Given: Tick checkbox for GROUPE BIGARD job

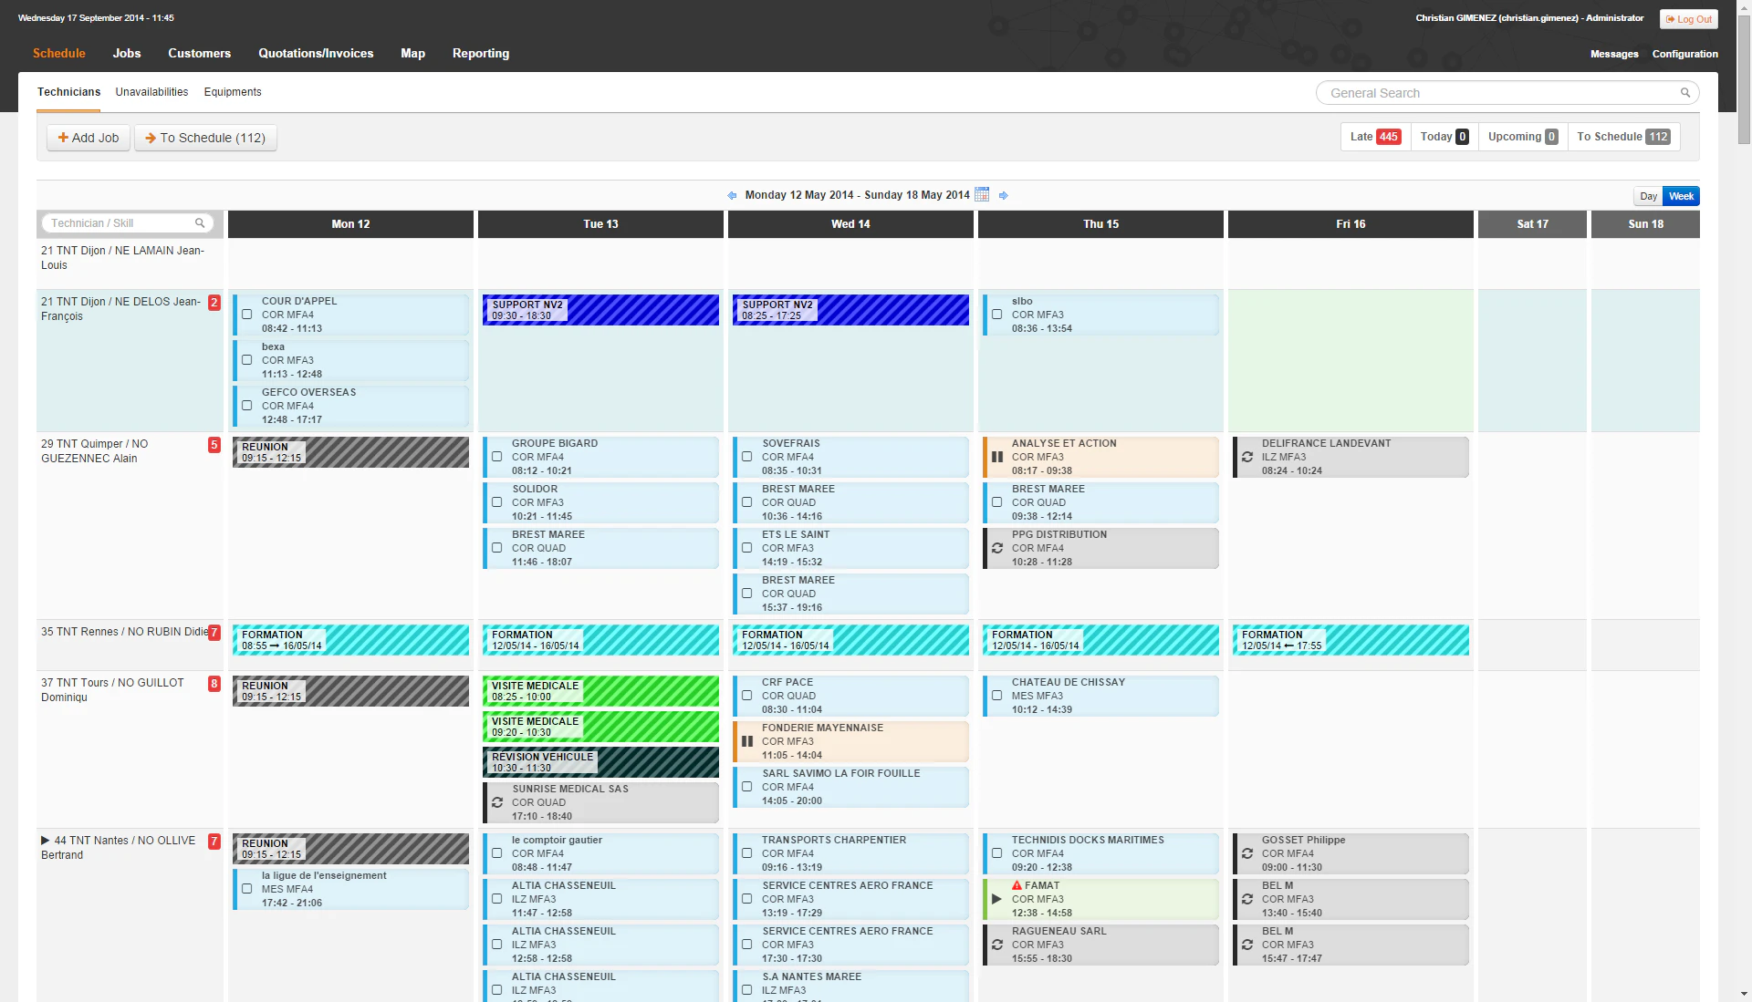Looking at the screenshot, I should (497, 457).
